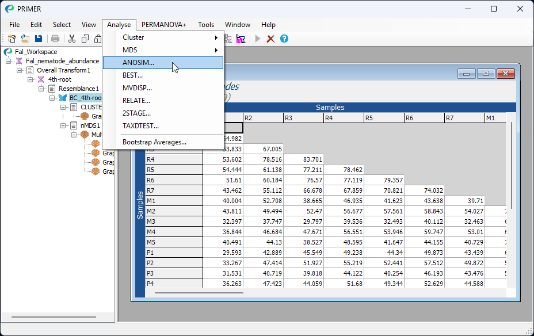Click the green Run arrow toolbar icon
This screenshot has width=534, height=336.
pos(257,39)
